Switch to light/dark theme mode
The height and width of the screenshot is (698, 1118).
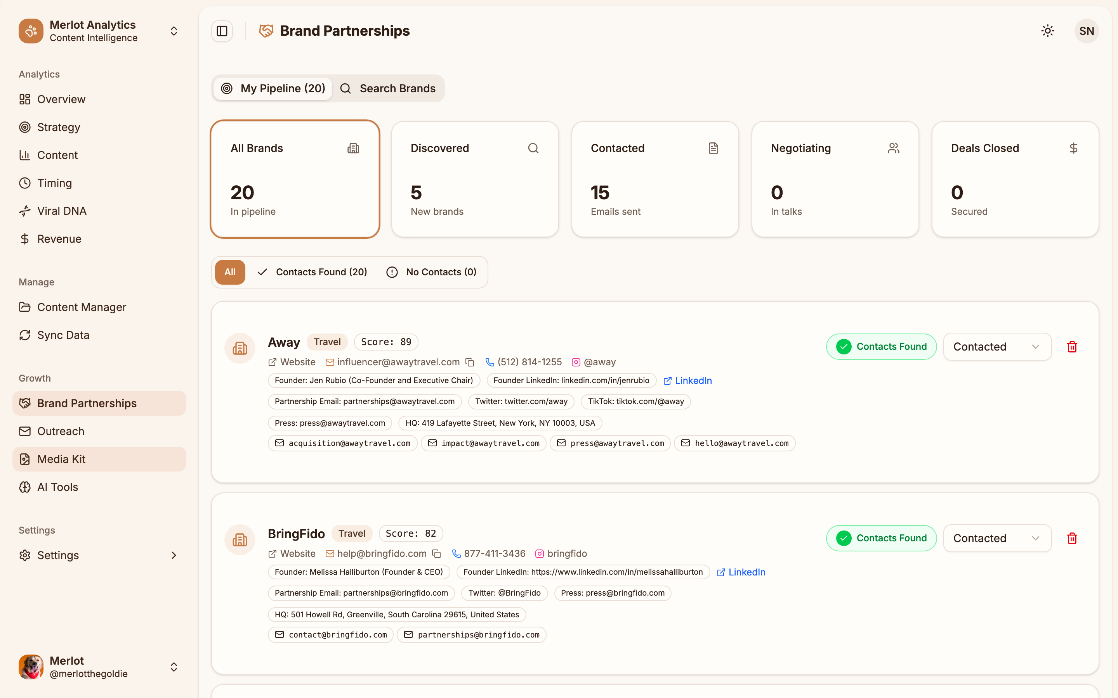click(x=1047, y=31)
